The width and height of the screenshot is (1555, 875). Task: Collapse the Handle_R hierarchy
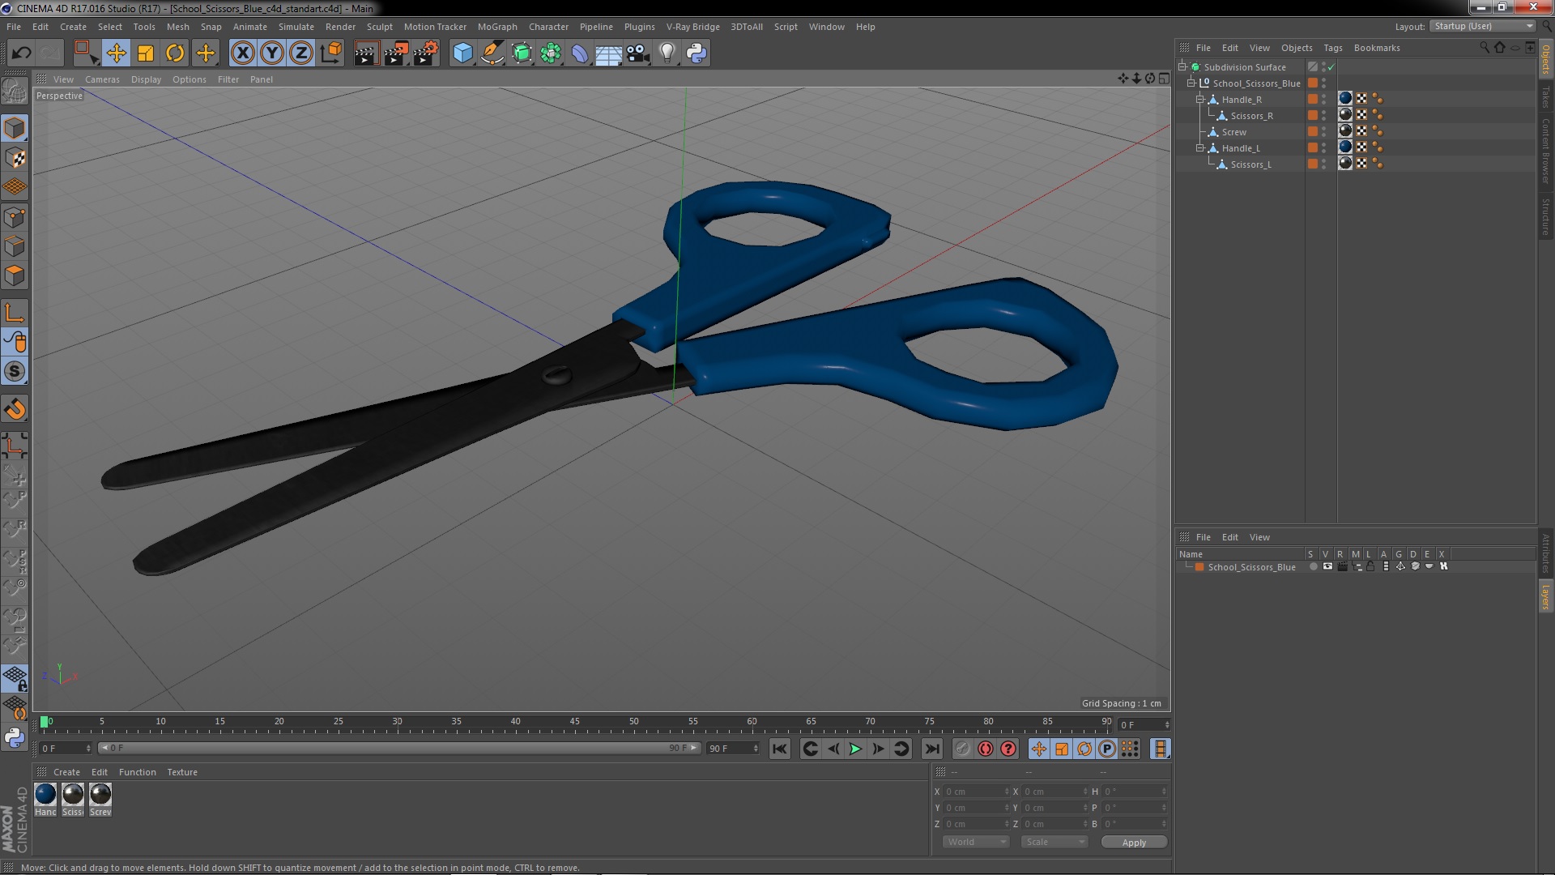click(1200, 100)
